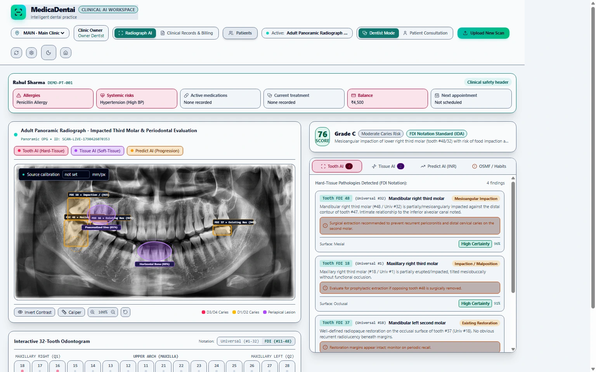The image size is (596, 372).
Task: Click the refresh icon button
Action: coord(16,53)
